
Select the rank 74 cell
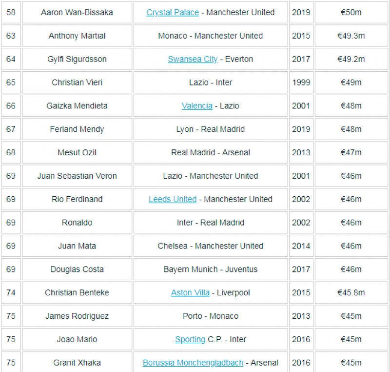tap(11, 293)
